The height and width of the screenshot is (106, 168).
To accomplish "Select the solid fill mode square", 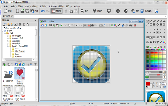I will click(148, 37).
